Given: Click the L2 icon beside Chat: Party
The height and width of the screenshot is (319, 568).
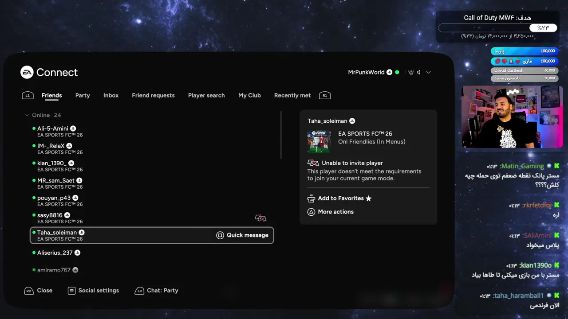Looking at the screenshot, I should tap(139, 291).
